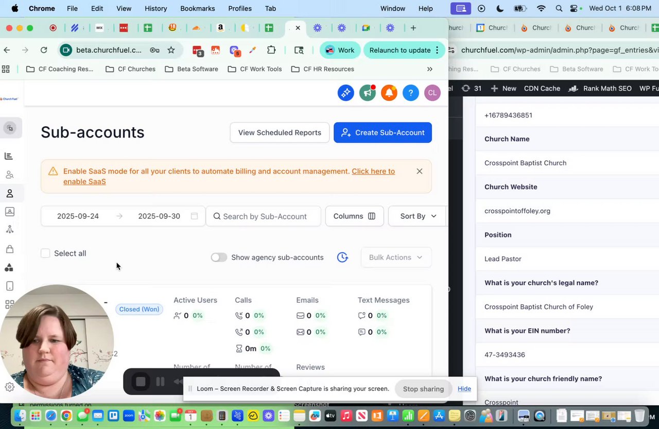Image resolution: width=659 pixels, height=429 pixels.
Task: Open the calendar icon in date range
Action: (194, 216)
